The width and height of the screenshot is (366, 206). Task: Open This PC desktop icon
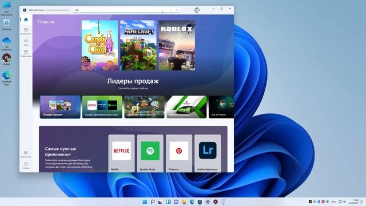click(6, 8)
